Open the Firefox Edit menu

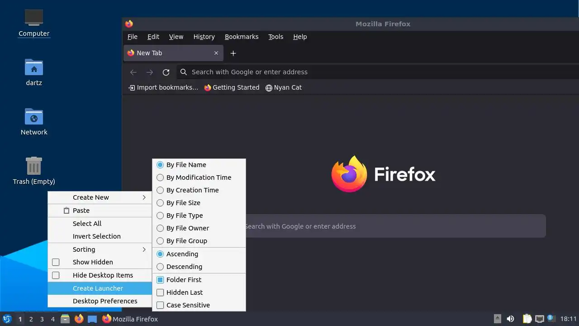point(153,37)
